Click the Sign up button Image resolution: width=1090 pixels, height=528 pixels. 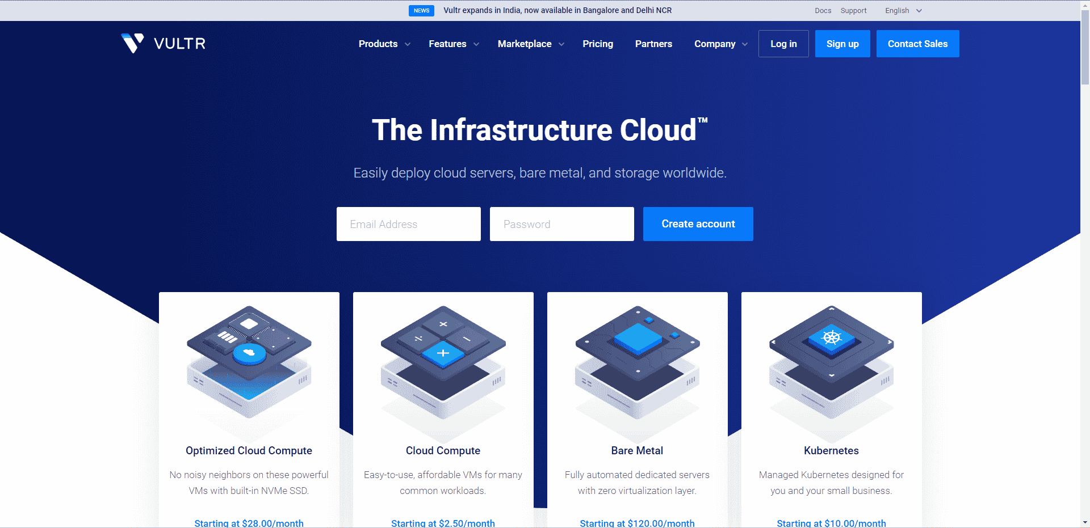(842, 44)
